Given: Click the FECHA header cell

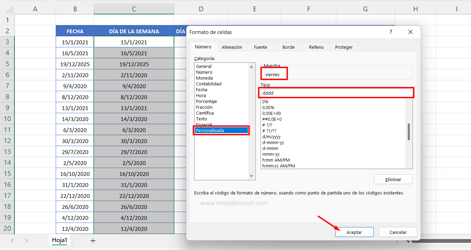Looking at the screenshot, I should click(x=75, y=31).
